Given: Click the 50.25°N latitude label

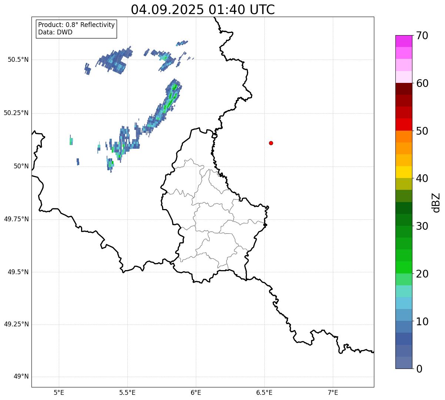Looking at the screenshot, I should tap(16, 113).
